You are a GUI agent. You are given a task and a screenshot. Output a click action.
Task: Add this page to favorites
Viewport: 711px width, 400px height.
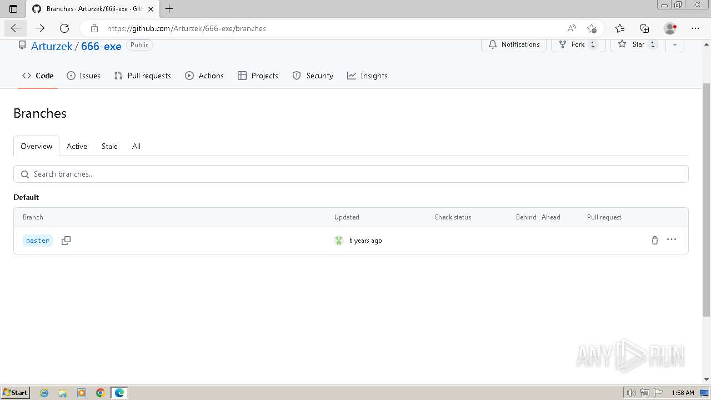pyautogui.click(x=592, y=28)
